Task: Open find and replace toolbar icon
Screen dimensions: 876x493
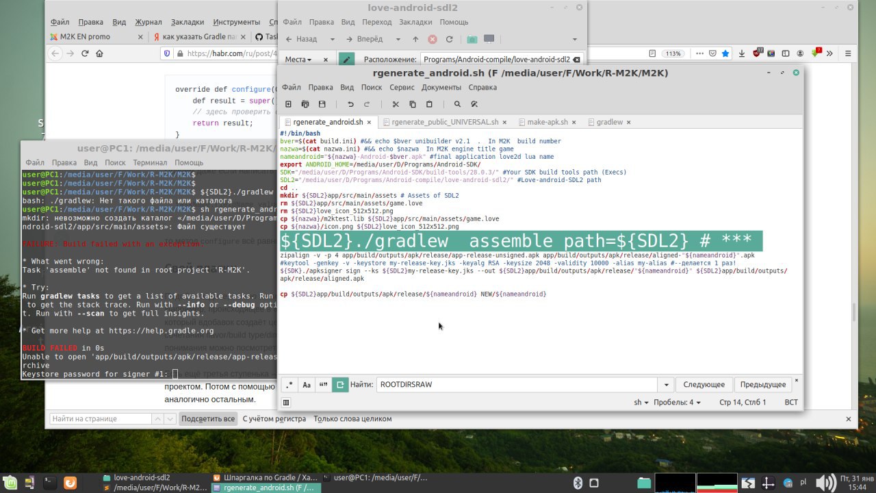Action: tap(474, 104)
